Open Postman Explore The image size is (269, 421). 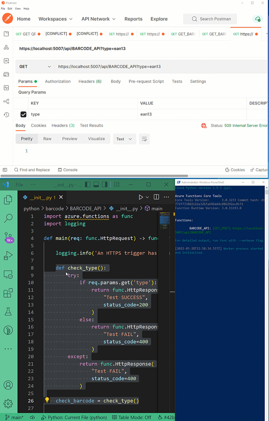pyautogui.click(x=159, y=19)
